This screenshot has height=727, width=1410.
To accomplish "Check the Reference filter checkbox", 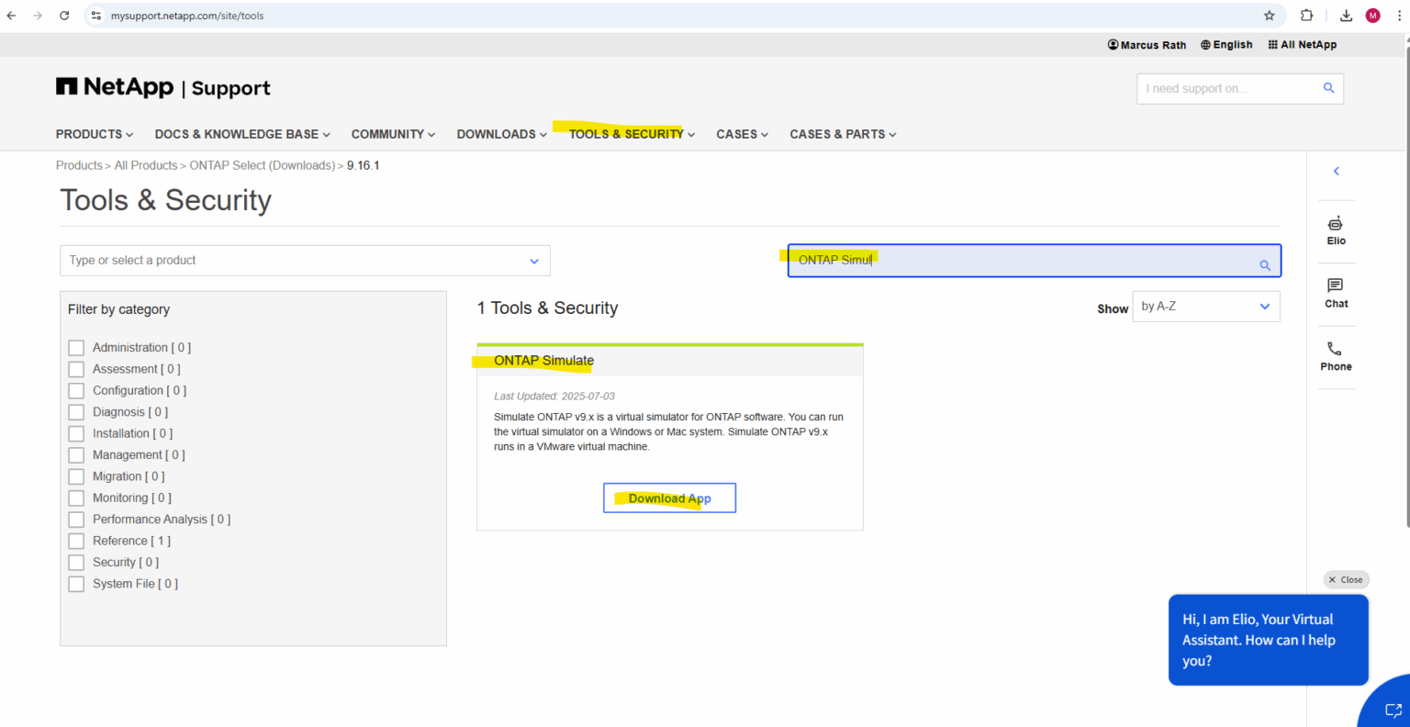I will [76, 541].
